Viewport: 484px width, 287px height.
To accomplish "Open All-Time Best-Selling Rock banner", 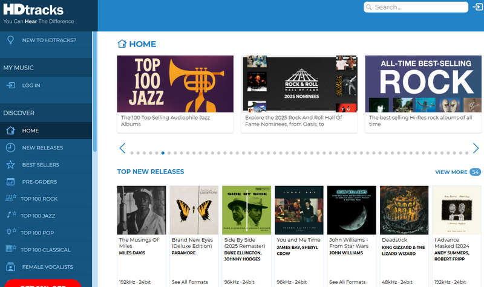I will (423, 84).
